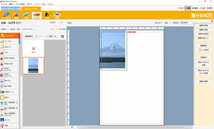Switch thumbnail grid view icon

coord(63,36)
